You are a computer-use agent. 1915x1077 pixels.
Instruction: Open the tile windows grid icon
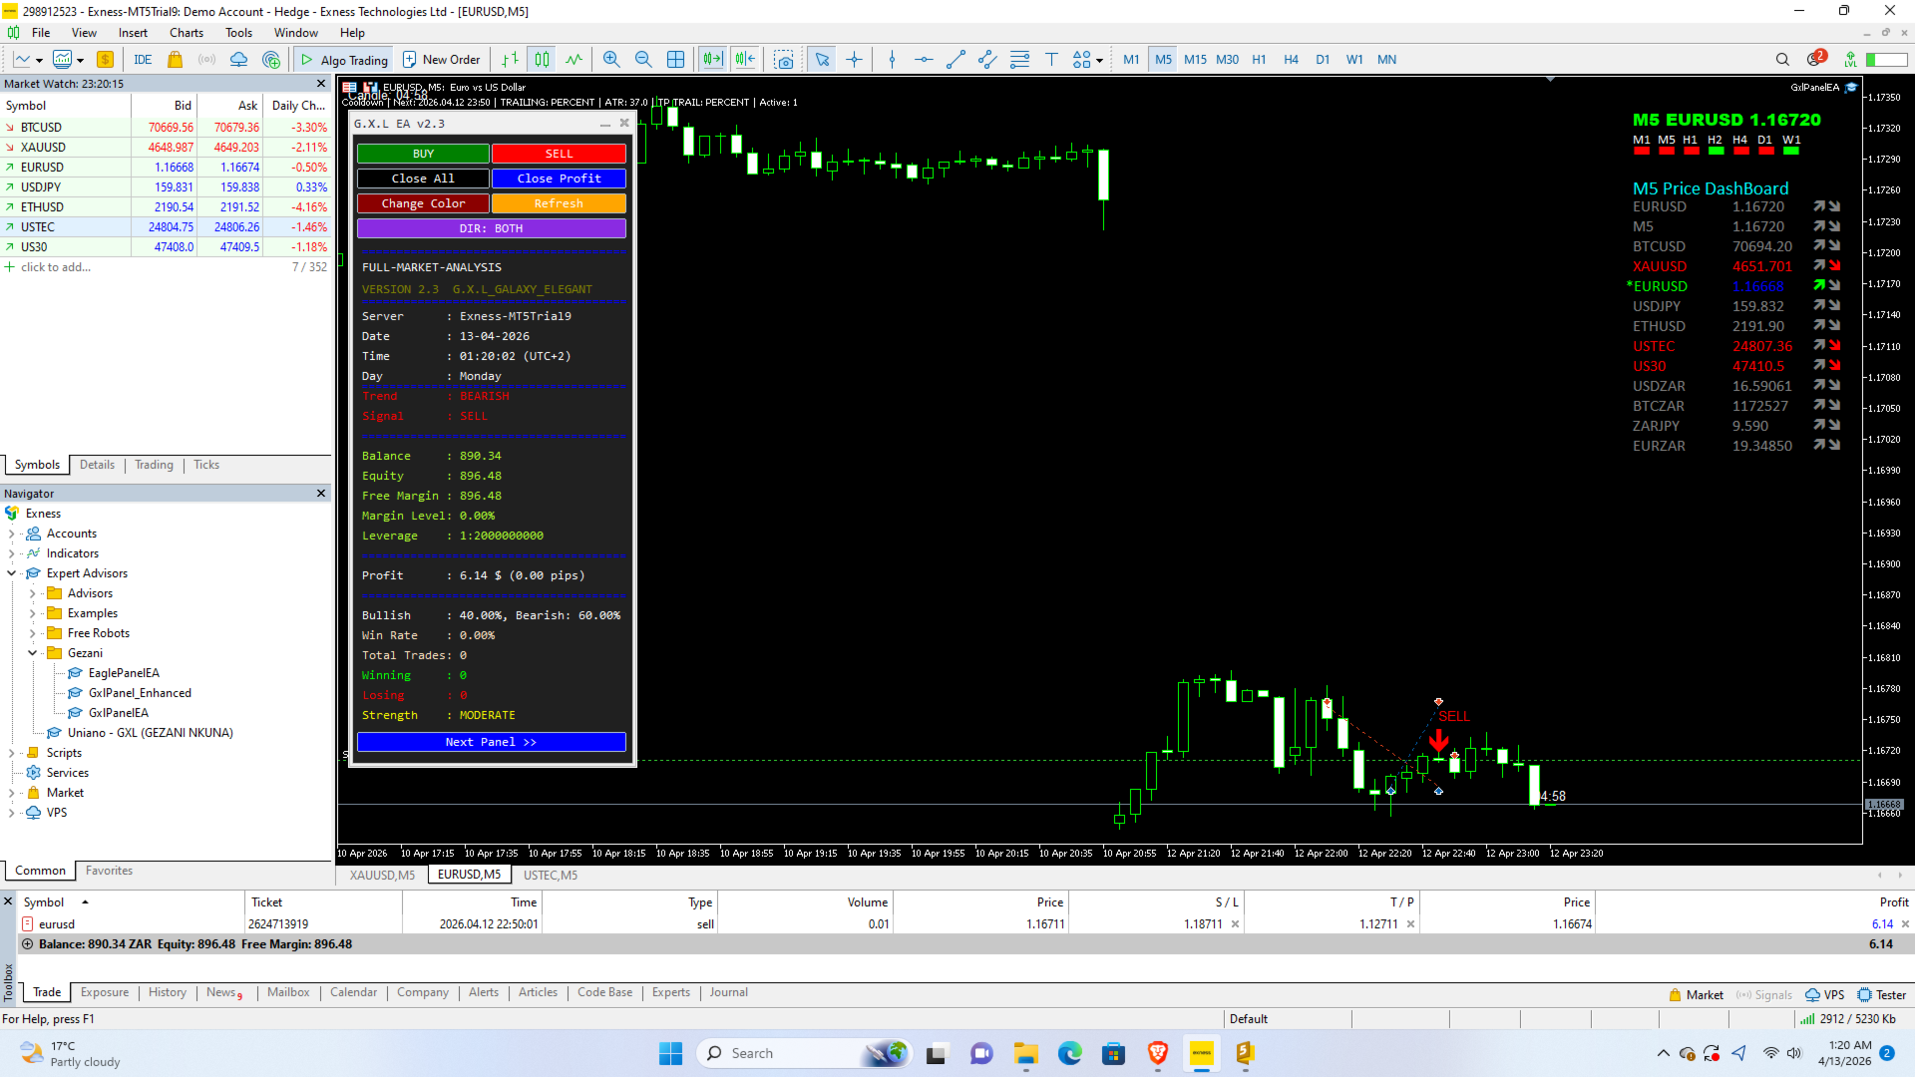click(675, 60)
